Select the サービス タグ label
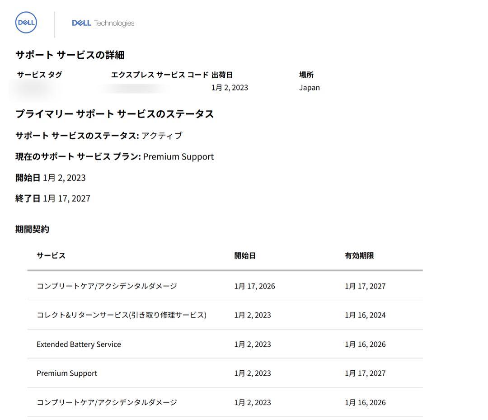The image size is (488, 420). click(39, 75)
